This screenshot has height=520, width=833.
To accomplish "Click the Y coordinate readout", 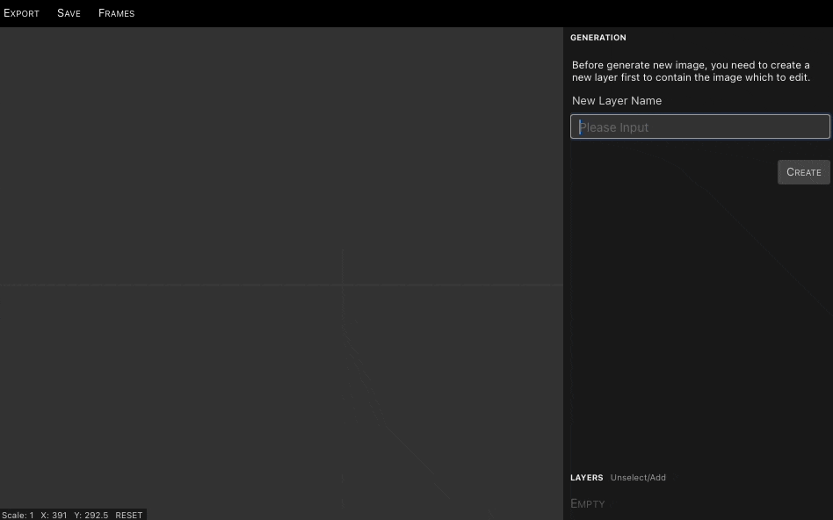I will tap(91, 515).
